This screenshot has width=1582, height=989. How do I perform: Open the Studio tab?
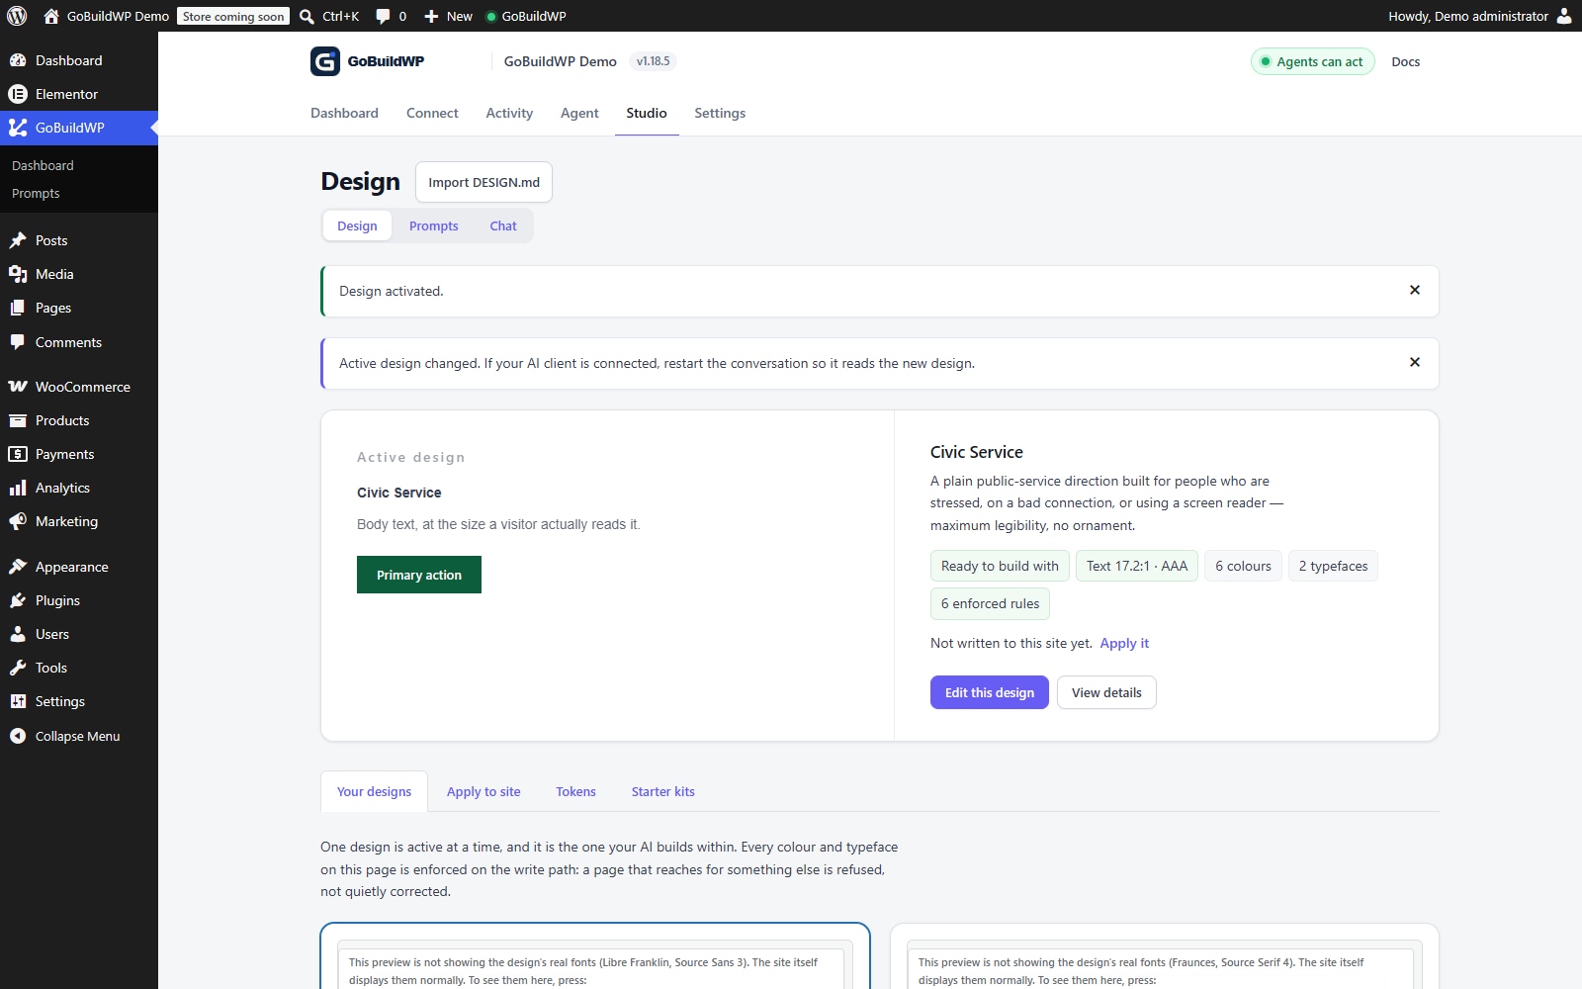[647, 113]
